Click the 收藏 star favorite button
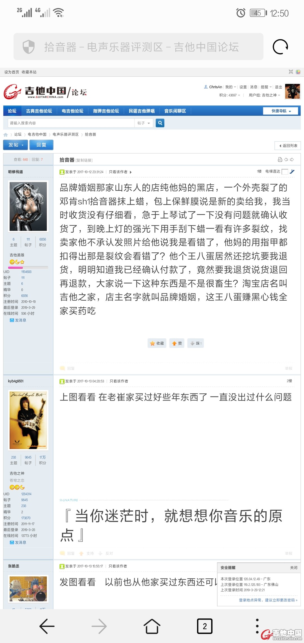The image size is (304, 643). click(x=157, y=343)
